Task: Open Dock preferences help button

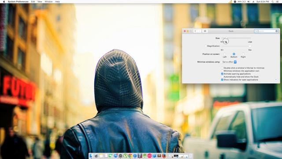Action: pyautogui.click(x=276, y=79)
